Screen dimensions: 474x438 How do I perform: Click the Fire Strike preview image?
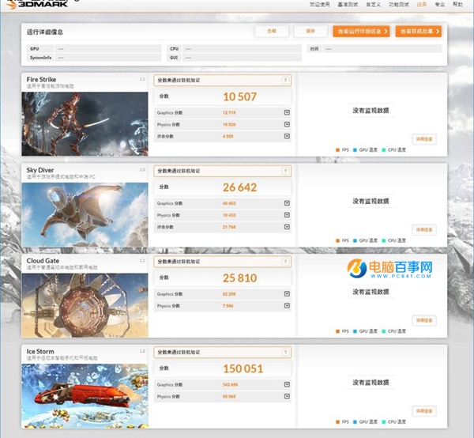(x=85, y=124)
